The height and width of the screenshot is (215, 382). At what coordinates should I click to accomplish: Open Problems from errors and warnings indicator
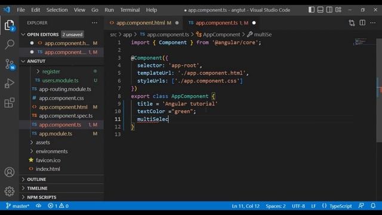[x=58, y=206]
